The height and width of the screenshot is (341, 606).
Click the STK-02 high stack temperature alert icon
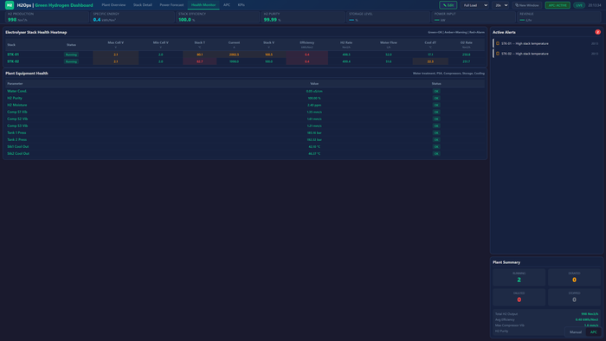pyautogui.click(x=498, y=54)
